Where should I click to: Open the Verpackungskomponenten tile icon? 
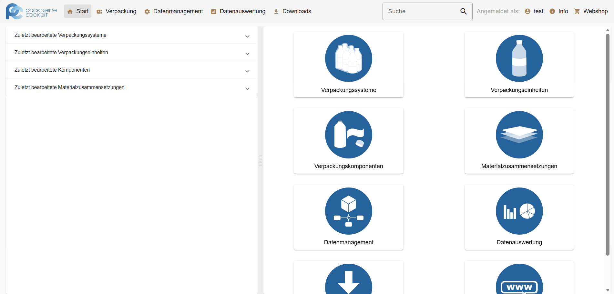click(x=348, y=135)
